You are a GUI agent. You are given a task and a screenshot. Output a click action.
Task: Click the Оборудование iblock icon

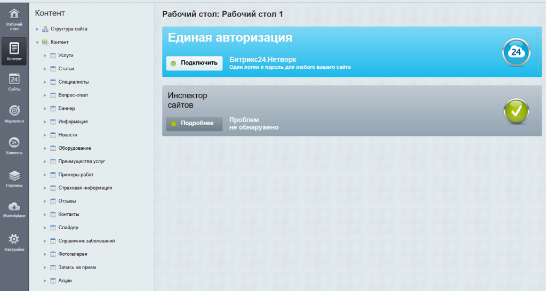point(53,148)
